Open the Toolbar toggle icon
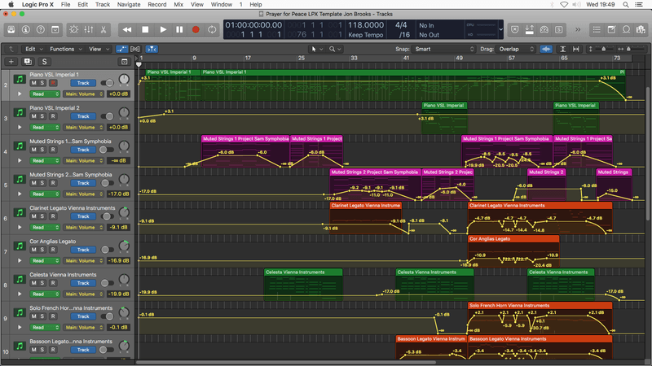 point(55,29)
